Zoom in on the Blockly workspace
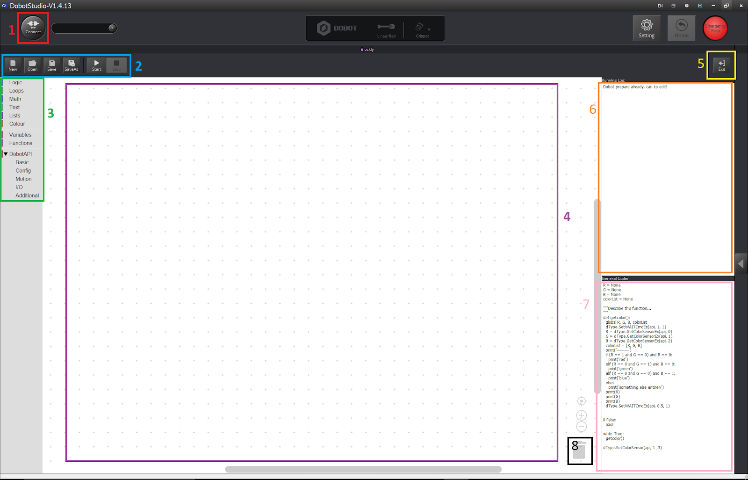Screen dimensions: 748x480 coord(581,415)
